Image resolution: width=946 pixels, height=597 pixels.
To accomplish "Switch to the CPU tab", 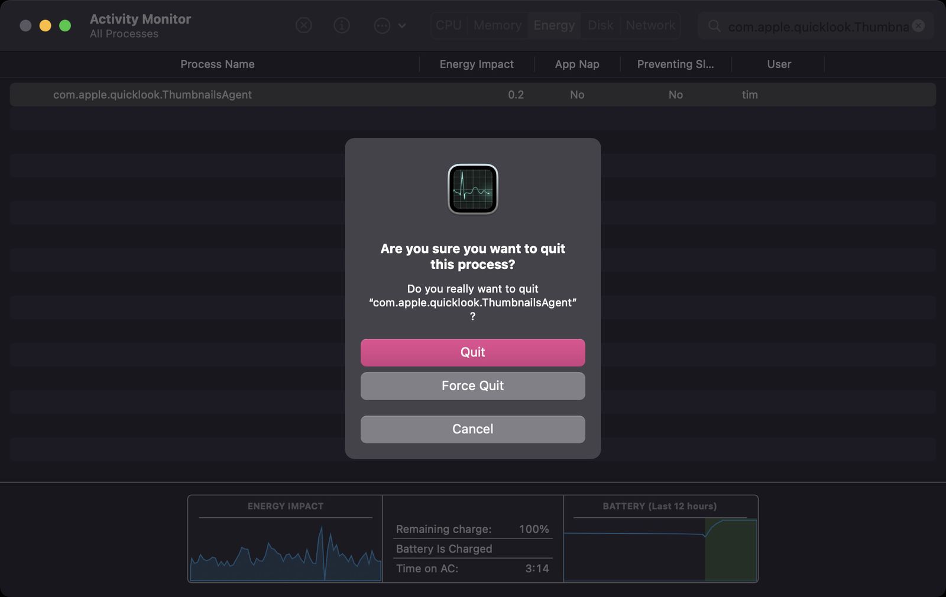I will [449, 25].
